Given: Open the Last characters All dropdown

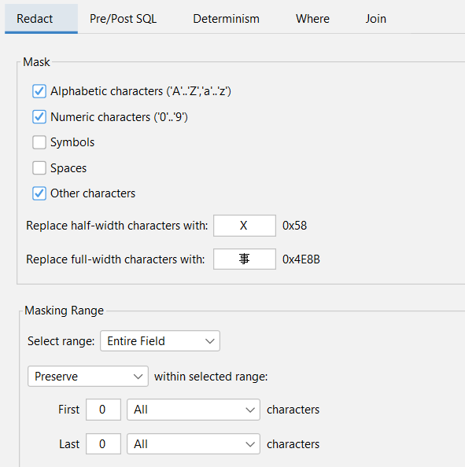Looking at the screenshot, I should (194, 443).
